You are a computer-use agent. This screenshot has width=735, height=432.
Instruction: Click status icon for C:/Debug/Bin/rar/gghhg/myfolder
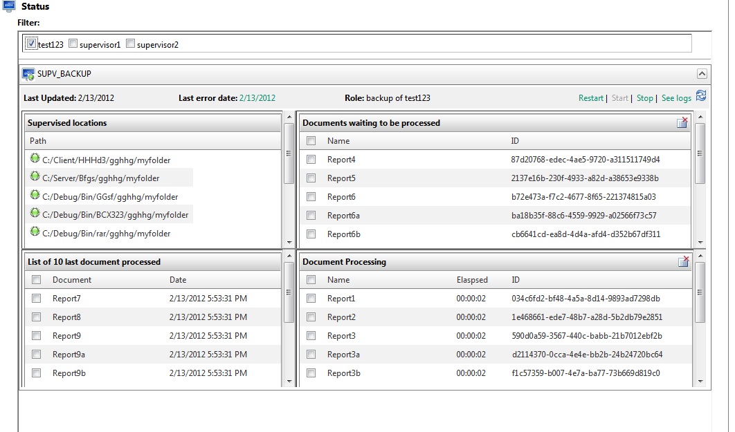point(35,232)
